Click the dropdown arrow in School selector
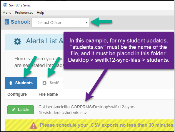 tap(86, 23)
